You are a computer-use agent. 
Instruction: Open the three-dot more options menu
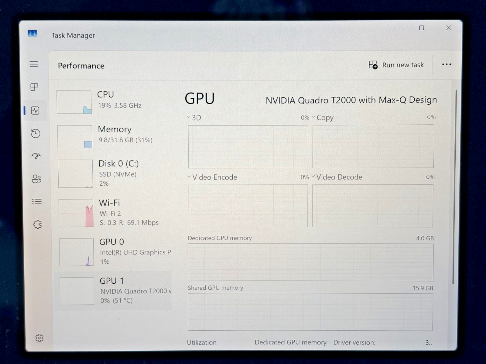447,64
